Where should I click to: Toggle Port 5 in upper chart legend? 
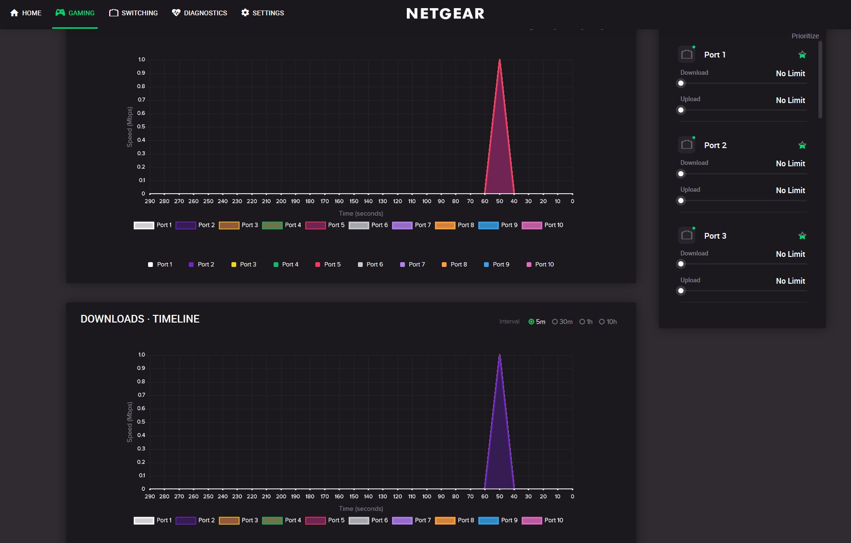pyautogui.click(x=324, y=225)
